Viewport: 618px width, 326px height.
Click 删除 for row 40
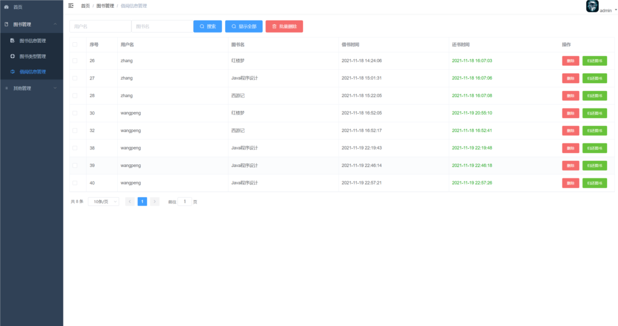[x=570, y=183]
